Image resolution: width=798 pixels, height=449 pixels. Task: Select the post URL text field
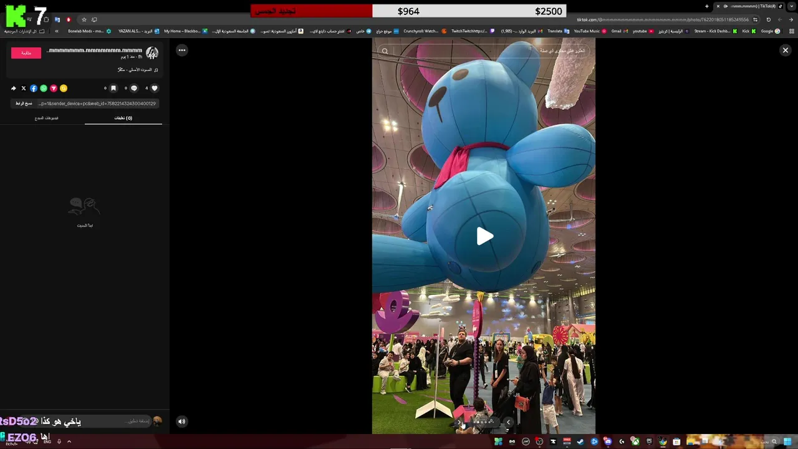pyautogui.click(x=97, y=104)
